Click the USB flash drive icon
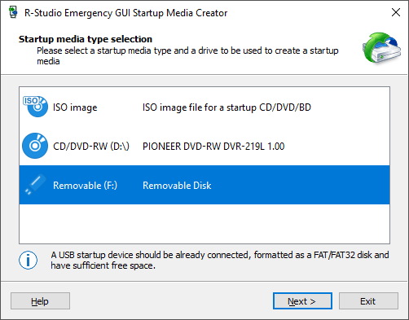409x320 pixels. [35, 185]
